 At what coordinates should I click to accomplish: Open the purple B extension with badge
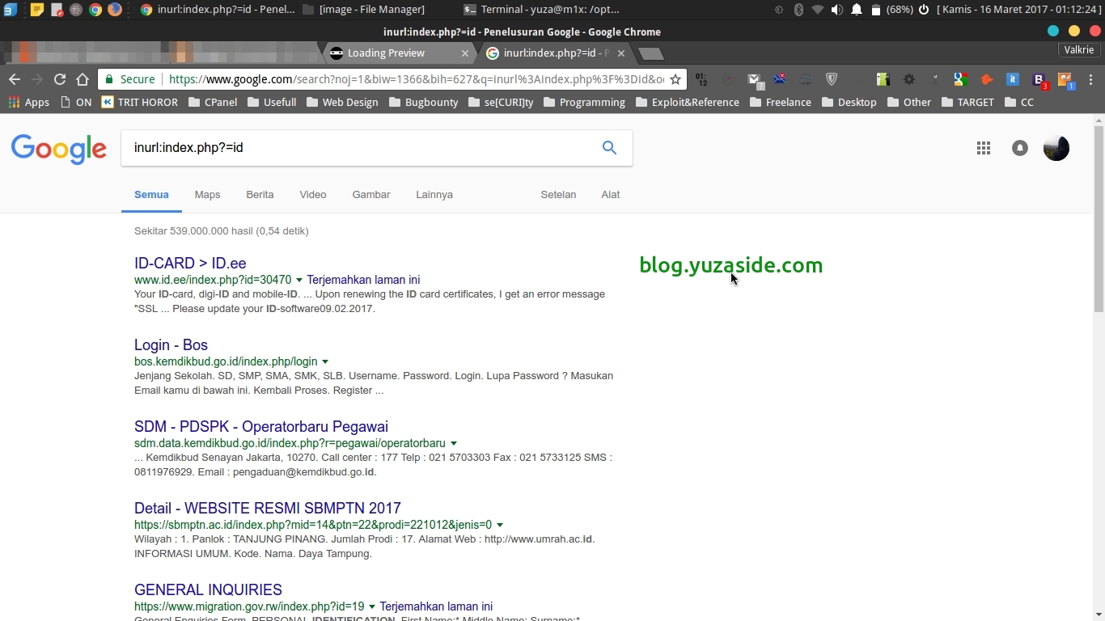1039,80
